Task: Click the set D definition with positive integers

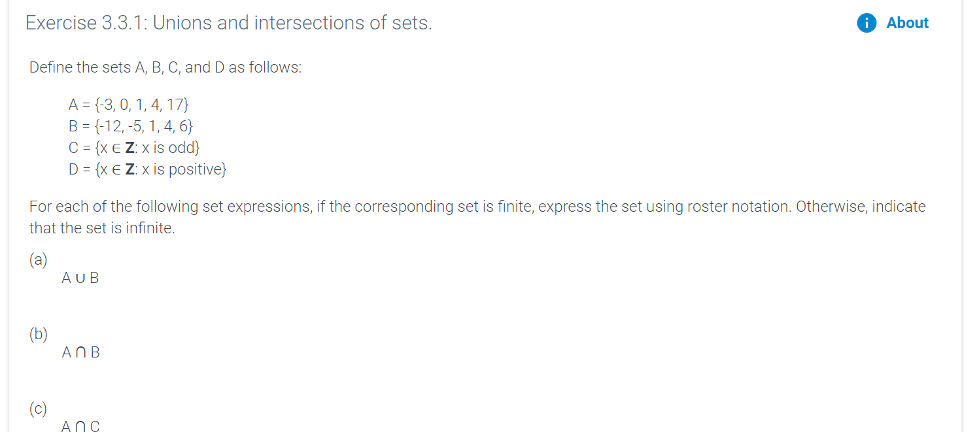Action: coord(147,169)
